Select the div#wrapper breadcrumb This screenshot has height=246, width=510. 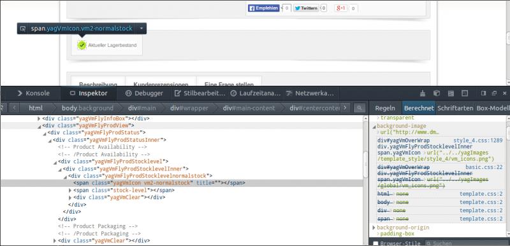189,108
